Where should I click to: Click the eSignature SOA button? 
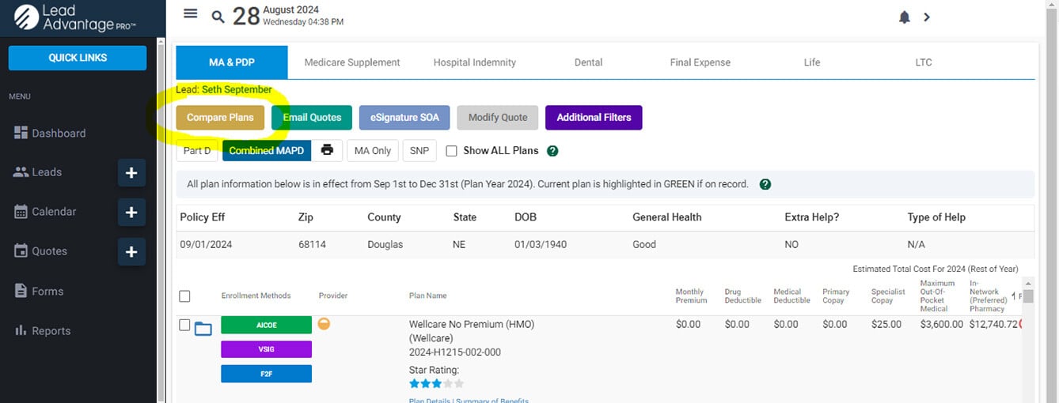pyautogui.click(x=404, y=117)
